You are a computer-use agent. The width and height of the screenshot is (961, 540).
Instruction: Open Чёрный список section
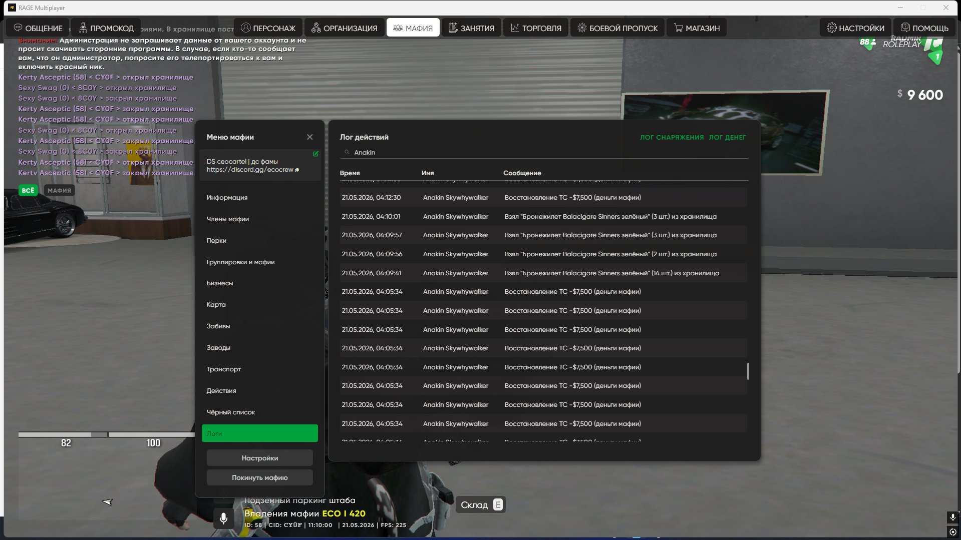tap(231, 412)
